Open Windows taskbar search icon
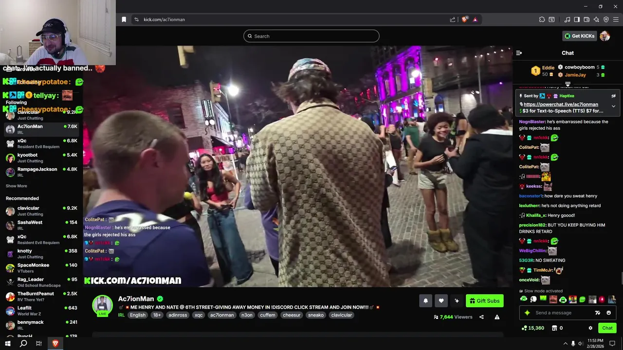The image size is (623, 350). point(23,344)
